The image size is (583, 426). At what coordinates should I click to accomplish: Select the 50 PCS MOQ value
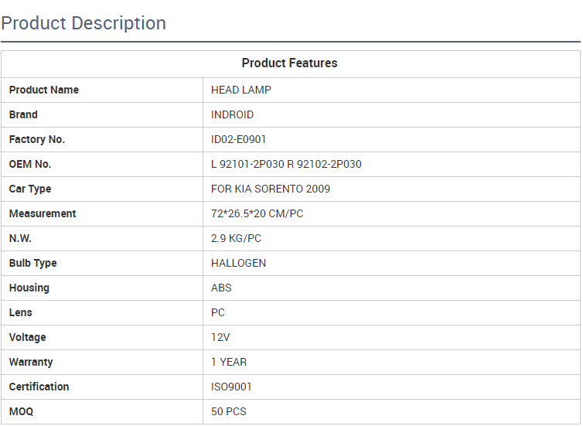tap(229, 411)
